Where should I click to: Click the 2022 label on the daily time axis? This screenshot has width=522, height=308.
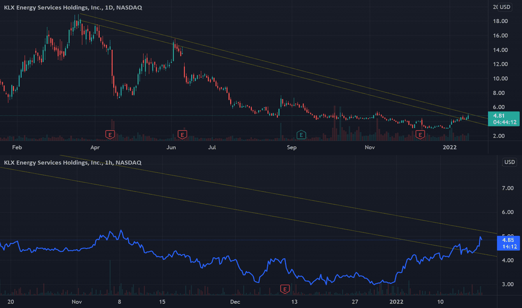coord(449,147)
